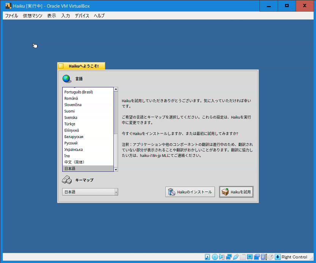Screen dimensions: 316x263
Task: Click the audio speaker icon in status bar
Action: (222, 257)
